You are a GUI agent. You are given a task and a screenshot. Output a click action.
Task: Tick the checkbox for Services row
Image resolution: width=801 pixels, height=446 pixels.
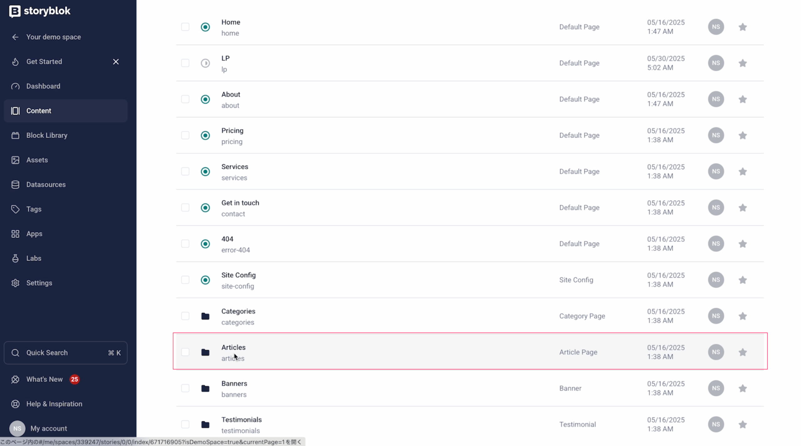[x=185, y=171]
